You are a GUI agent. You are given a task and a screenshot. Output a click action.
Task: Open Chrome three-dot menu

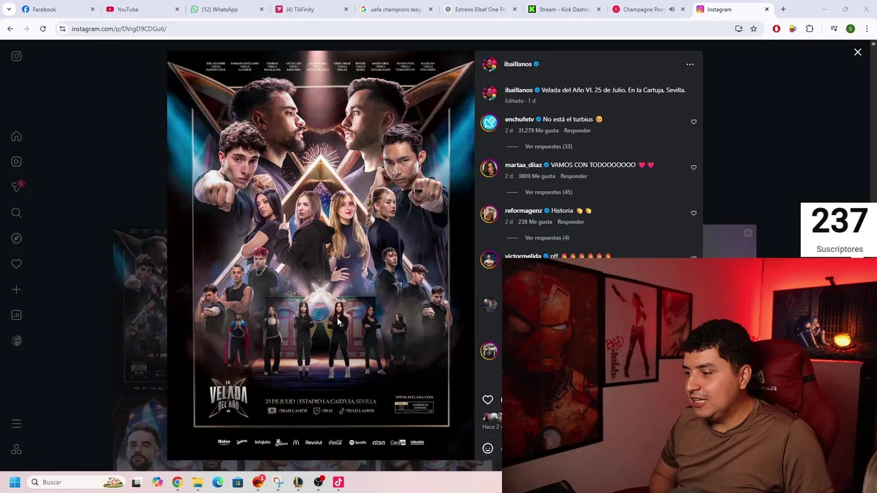(x=867, y=29)
